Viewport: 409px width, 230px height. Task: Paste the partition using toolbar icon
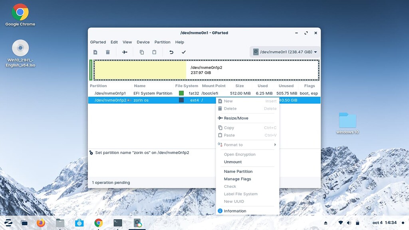point(154,52)
